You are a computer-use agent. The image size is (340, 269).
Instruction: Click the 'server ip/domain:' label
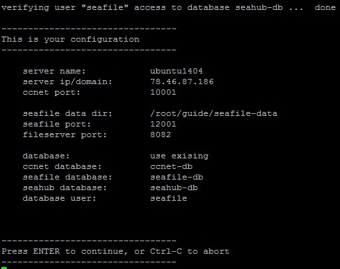point(68,82)
